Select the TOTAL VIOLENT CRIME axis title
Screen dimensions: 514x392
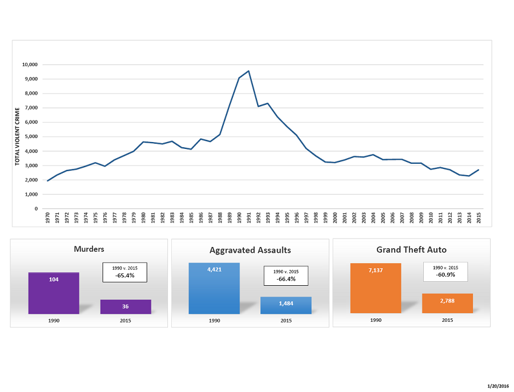(17, 136)
